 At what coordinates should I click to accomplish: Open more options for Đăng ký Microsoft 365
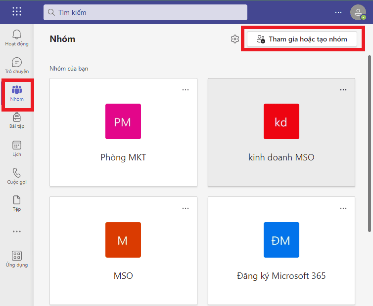(343, 208)
